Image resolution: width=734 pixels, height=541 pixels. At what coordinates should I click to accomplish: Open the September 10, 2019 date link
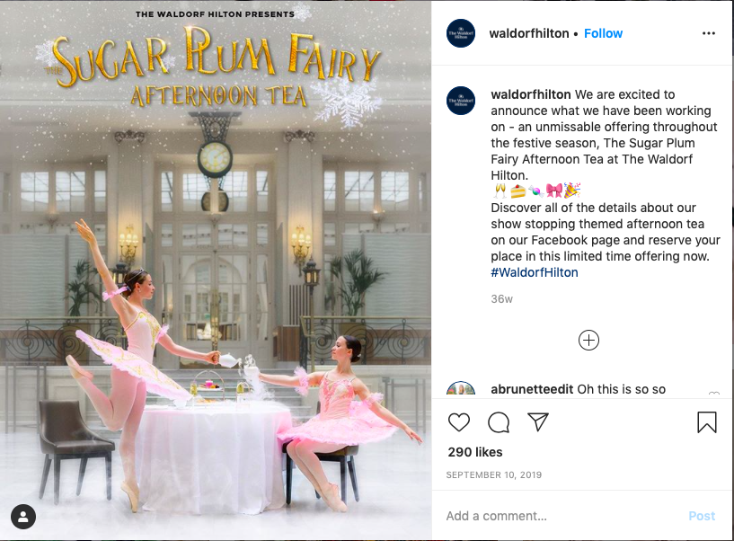(493, 475)
